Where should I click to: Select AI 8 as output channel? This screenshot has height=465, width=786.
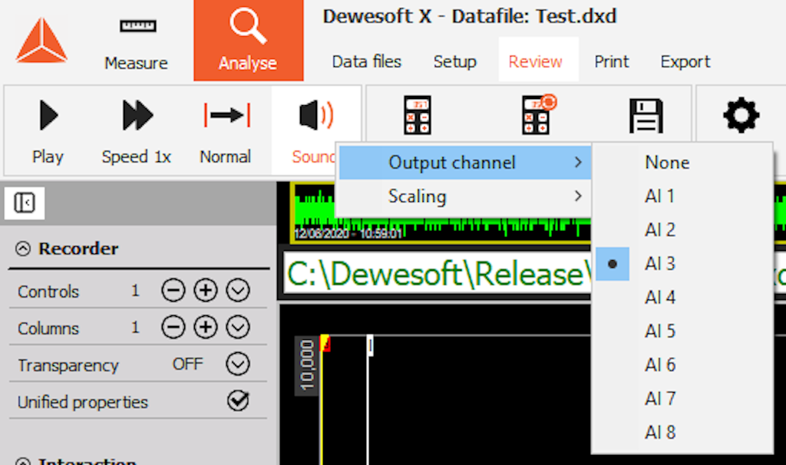tap(682, 432)
